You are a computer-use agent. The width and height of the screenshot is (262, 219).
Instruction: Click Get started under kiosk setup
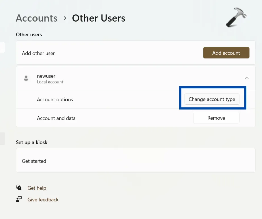(34, 161)
